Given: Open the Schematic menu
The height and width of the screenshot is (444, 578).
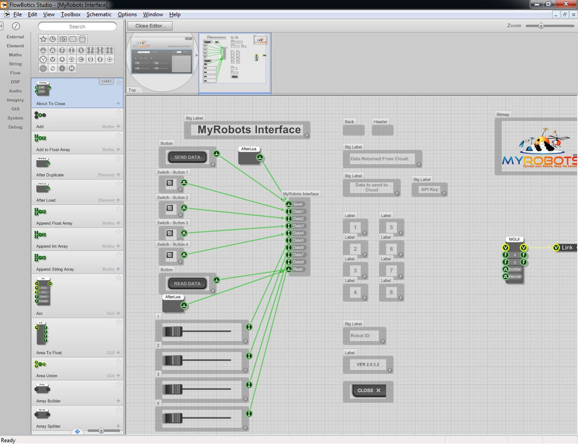Looking at the screenshot, I should pos(99,14).
